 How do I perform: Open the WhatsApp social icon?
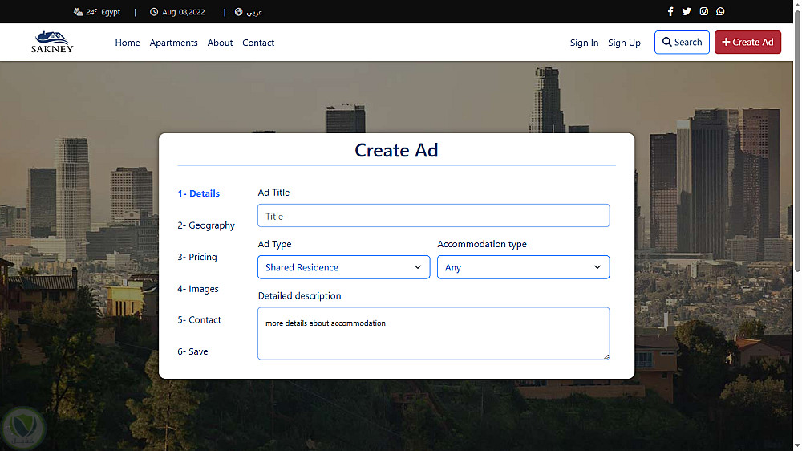click(x=720, y=11)
